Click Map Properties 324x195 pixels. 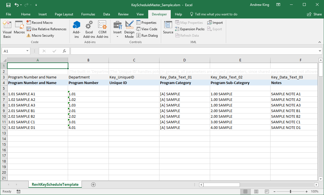click(x=189, y=22)
